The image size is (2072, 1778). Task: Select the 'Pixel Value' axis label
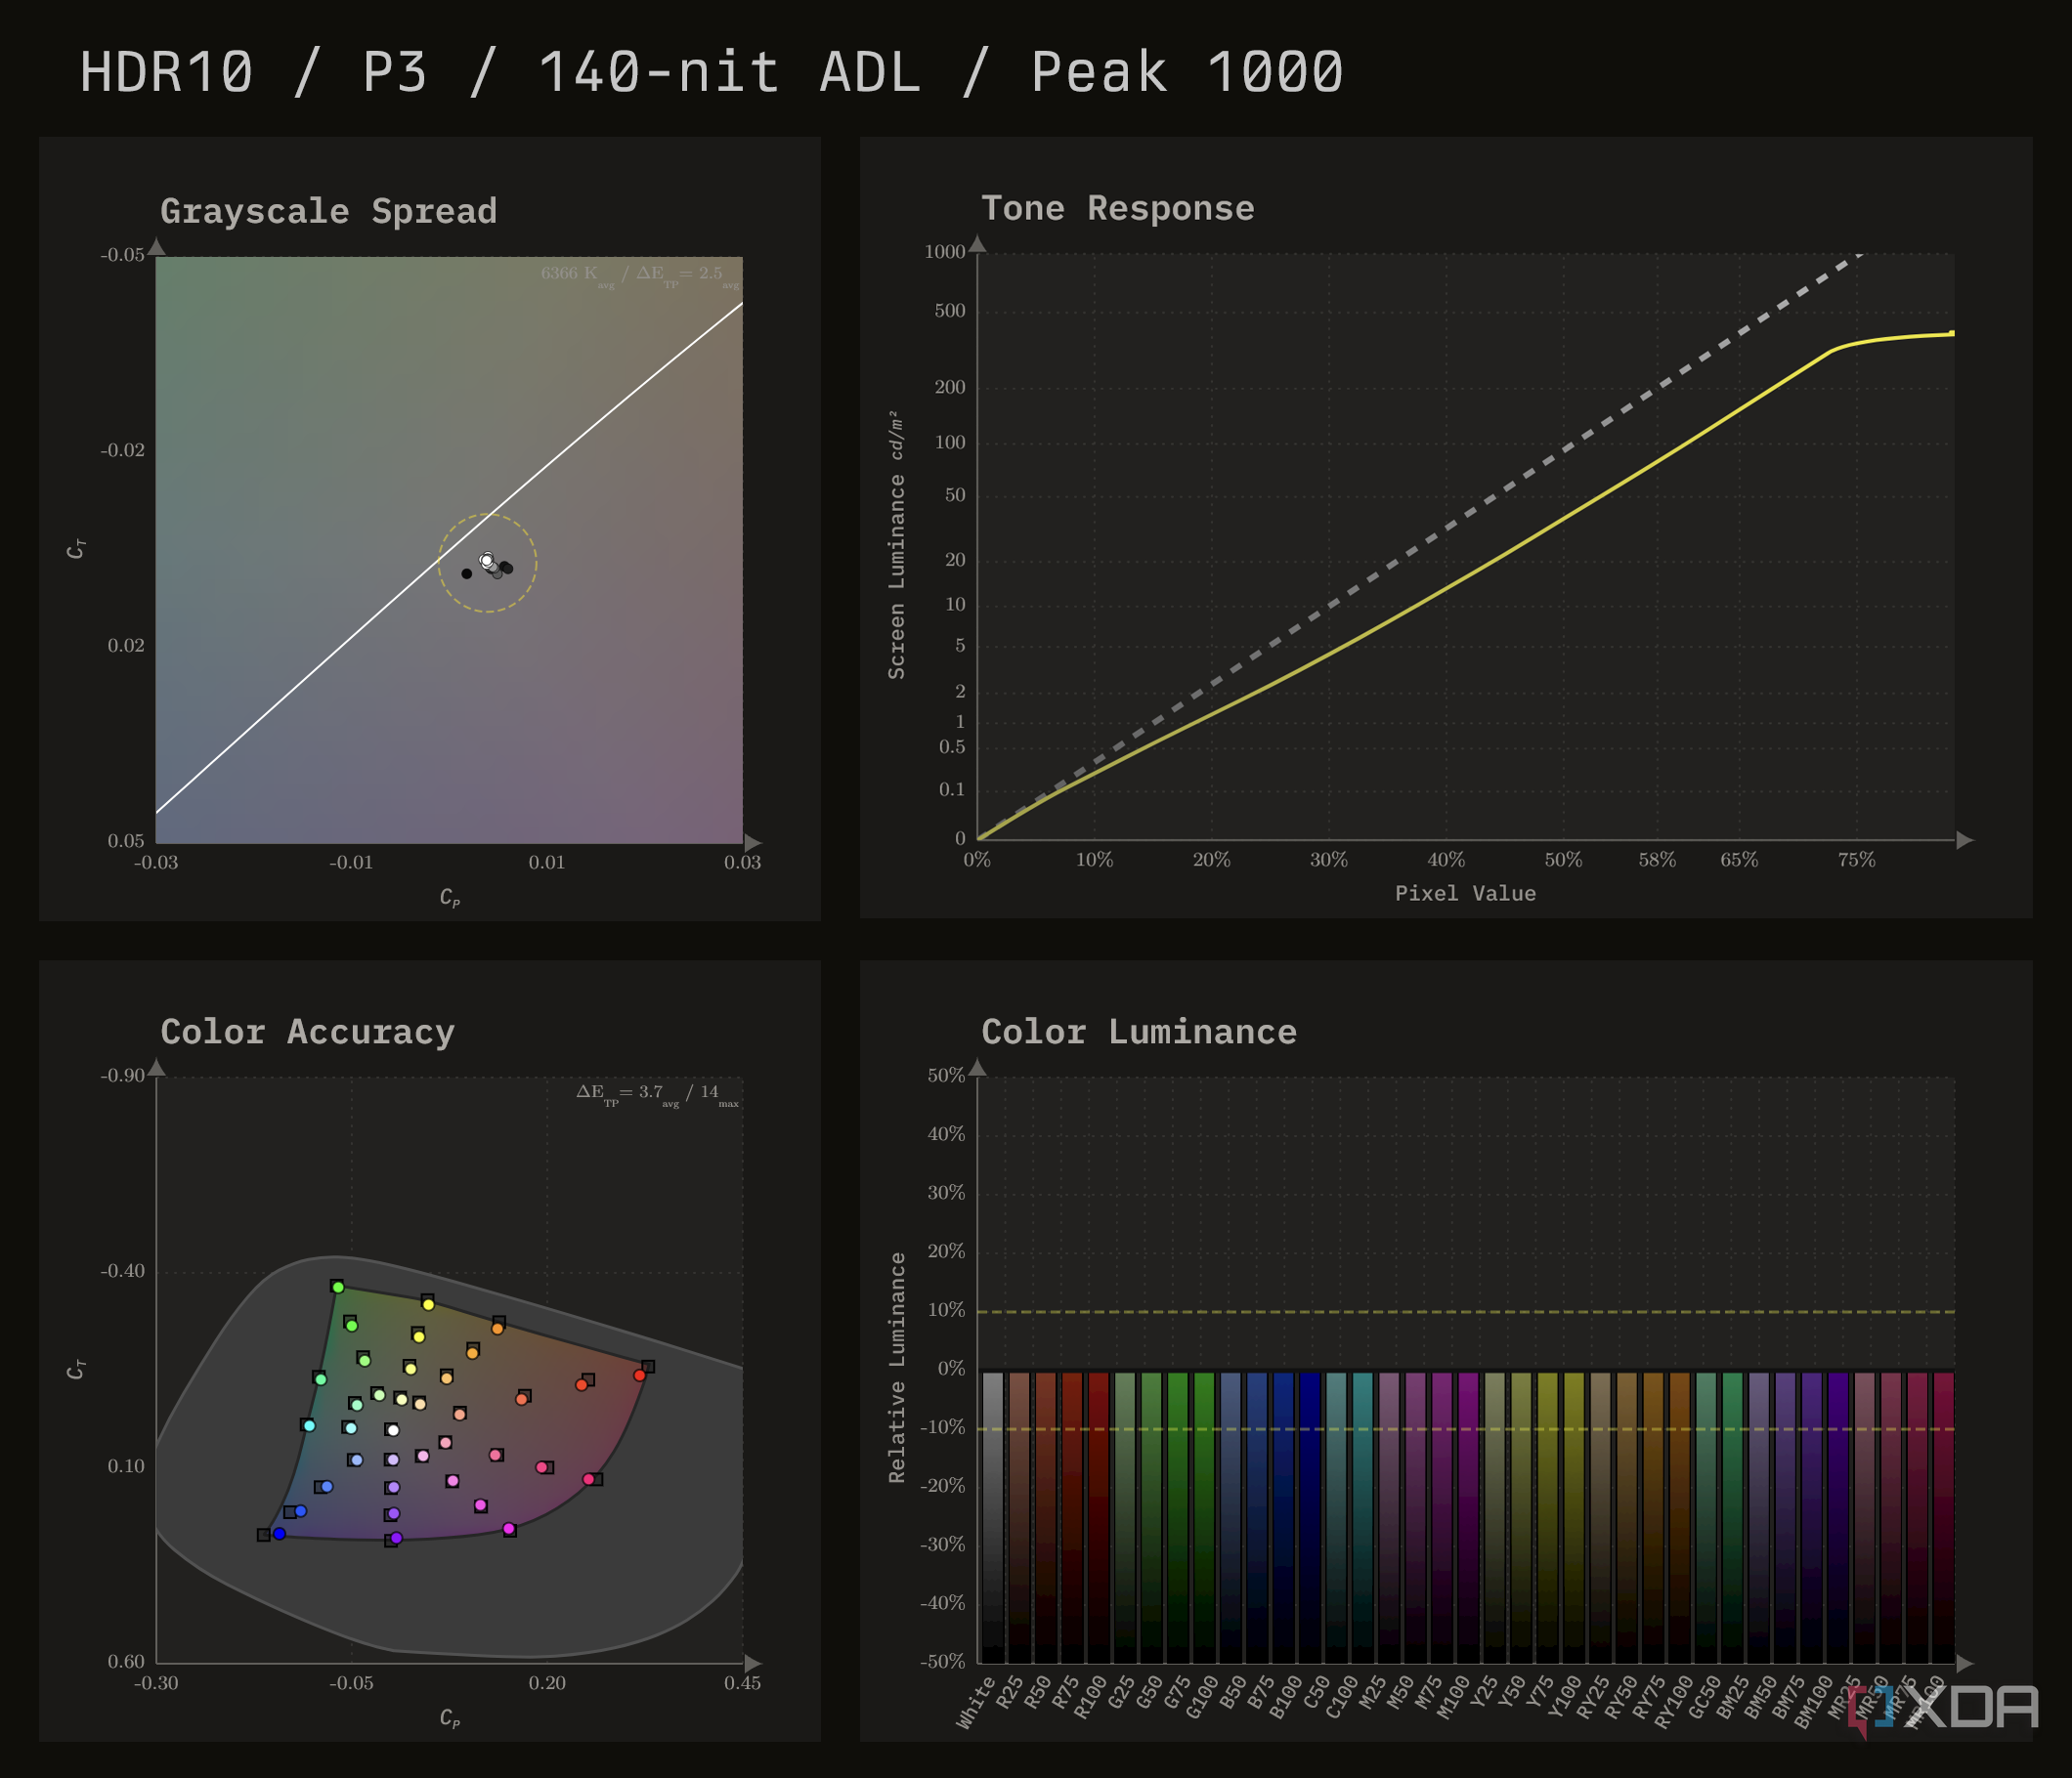coord(1465,894)
